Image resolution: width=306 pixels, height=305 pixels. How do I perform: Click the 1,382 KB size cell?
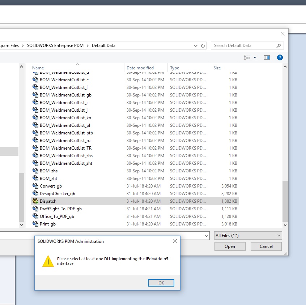click(x=229, y=201)
